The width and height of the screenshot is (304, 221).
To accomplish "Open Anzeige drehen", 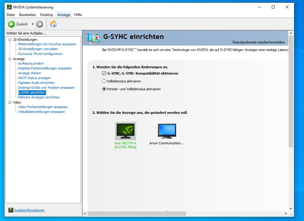I will pos(30,73).
